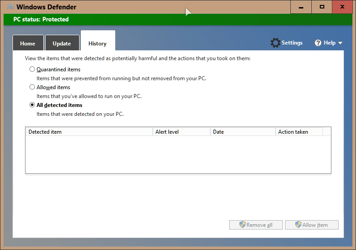Click the Help question mark icon

[x=318, y=43]
